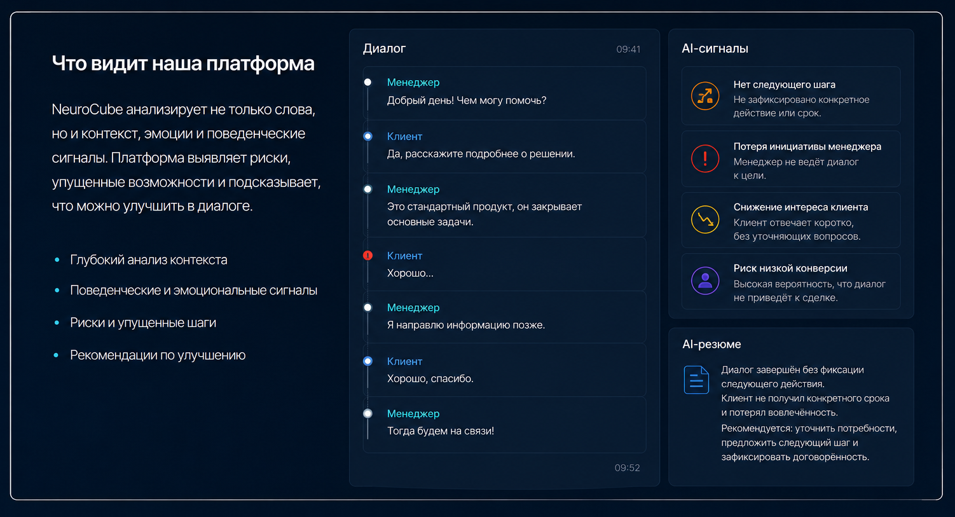Viewport: 955px width, 517px height.
Task: Open the 'Риск низкой конверсии' signal card
Action: 791,282
